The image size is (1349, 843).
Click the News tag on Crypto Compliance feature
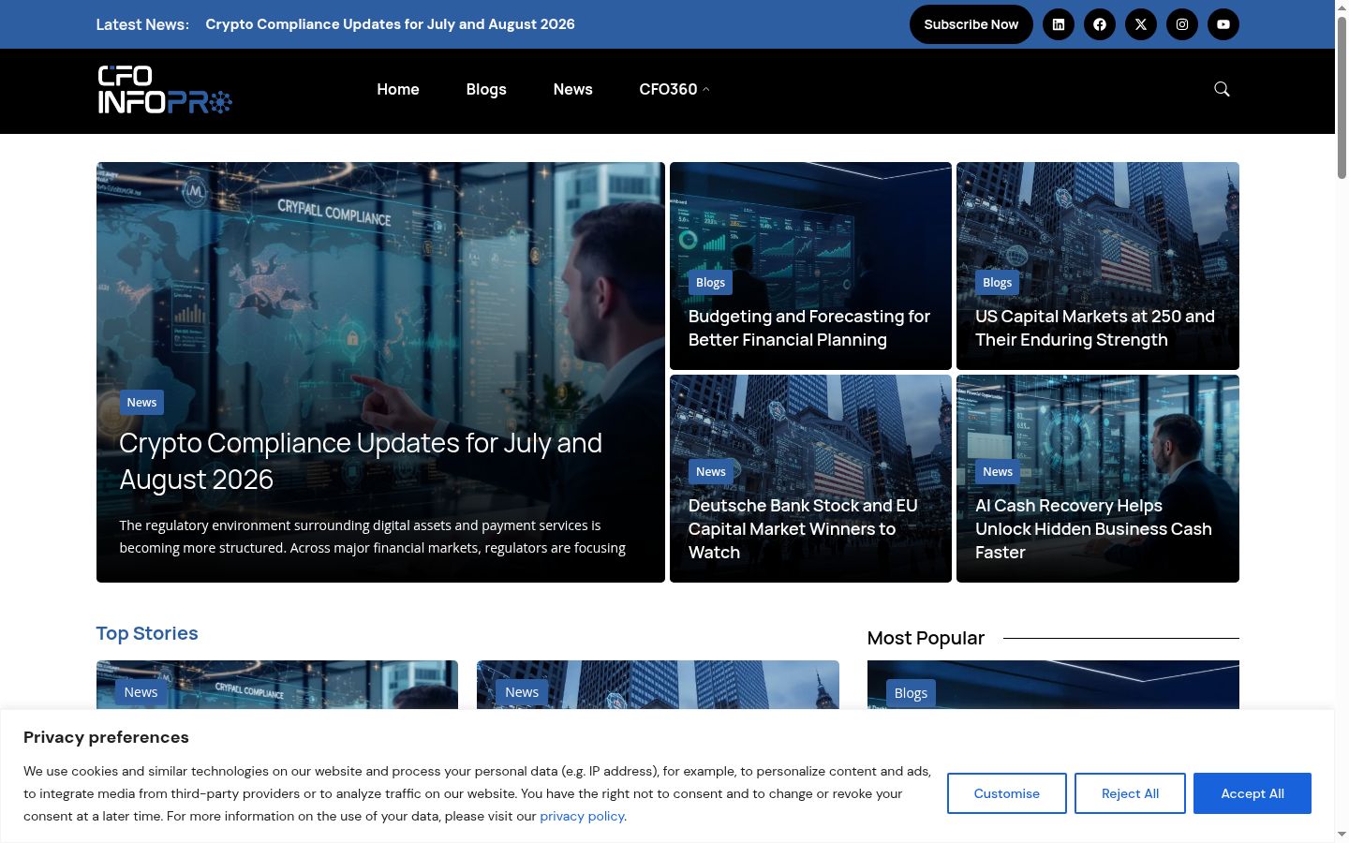(x=141, y=402)
